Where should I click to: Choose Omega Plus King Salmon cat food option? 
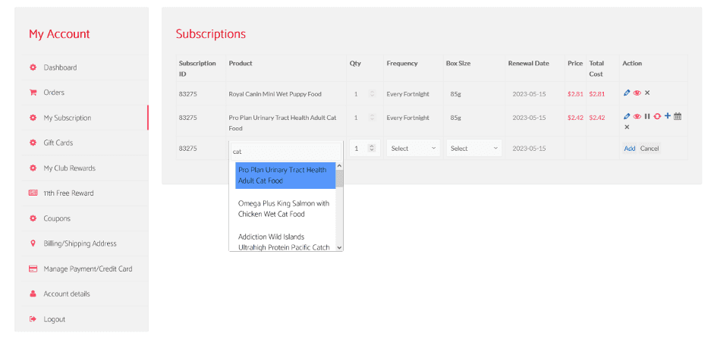[x=283, y=209]
